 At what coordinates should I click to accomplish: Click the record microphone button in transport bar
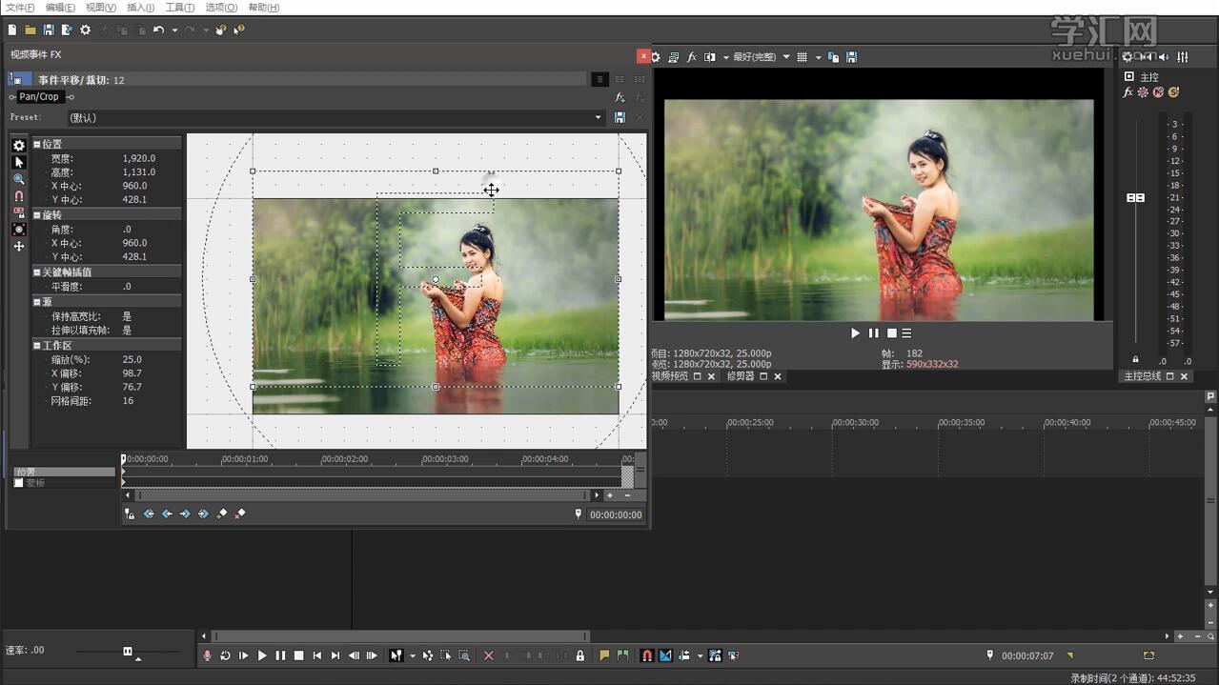207,655
